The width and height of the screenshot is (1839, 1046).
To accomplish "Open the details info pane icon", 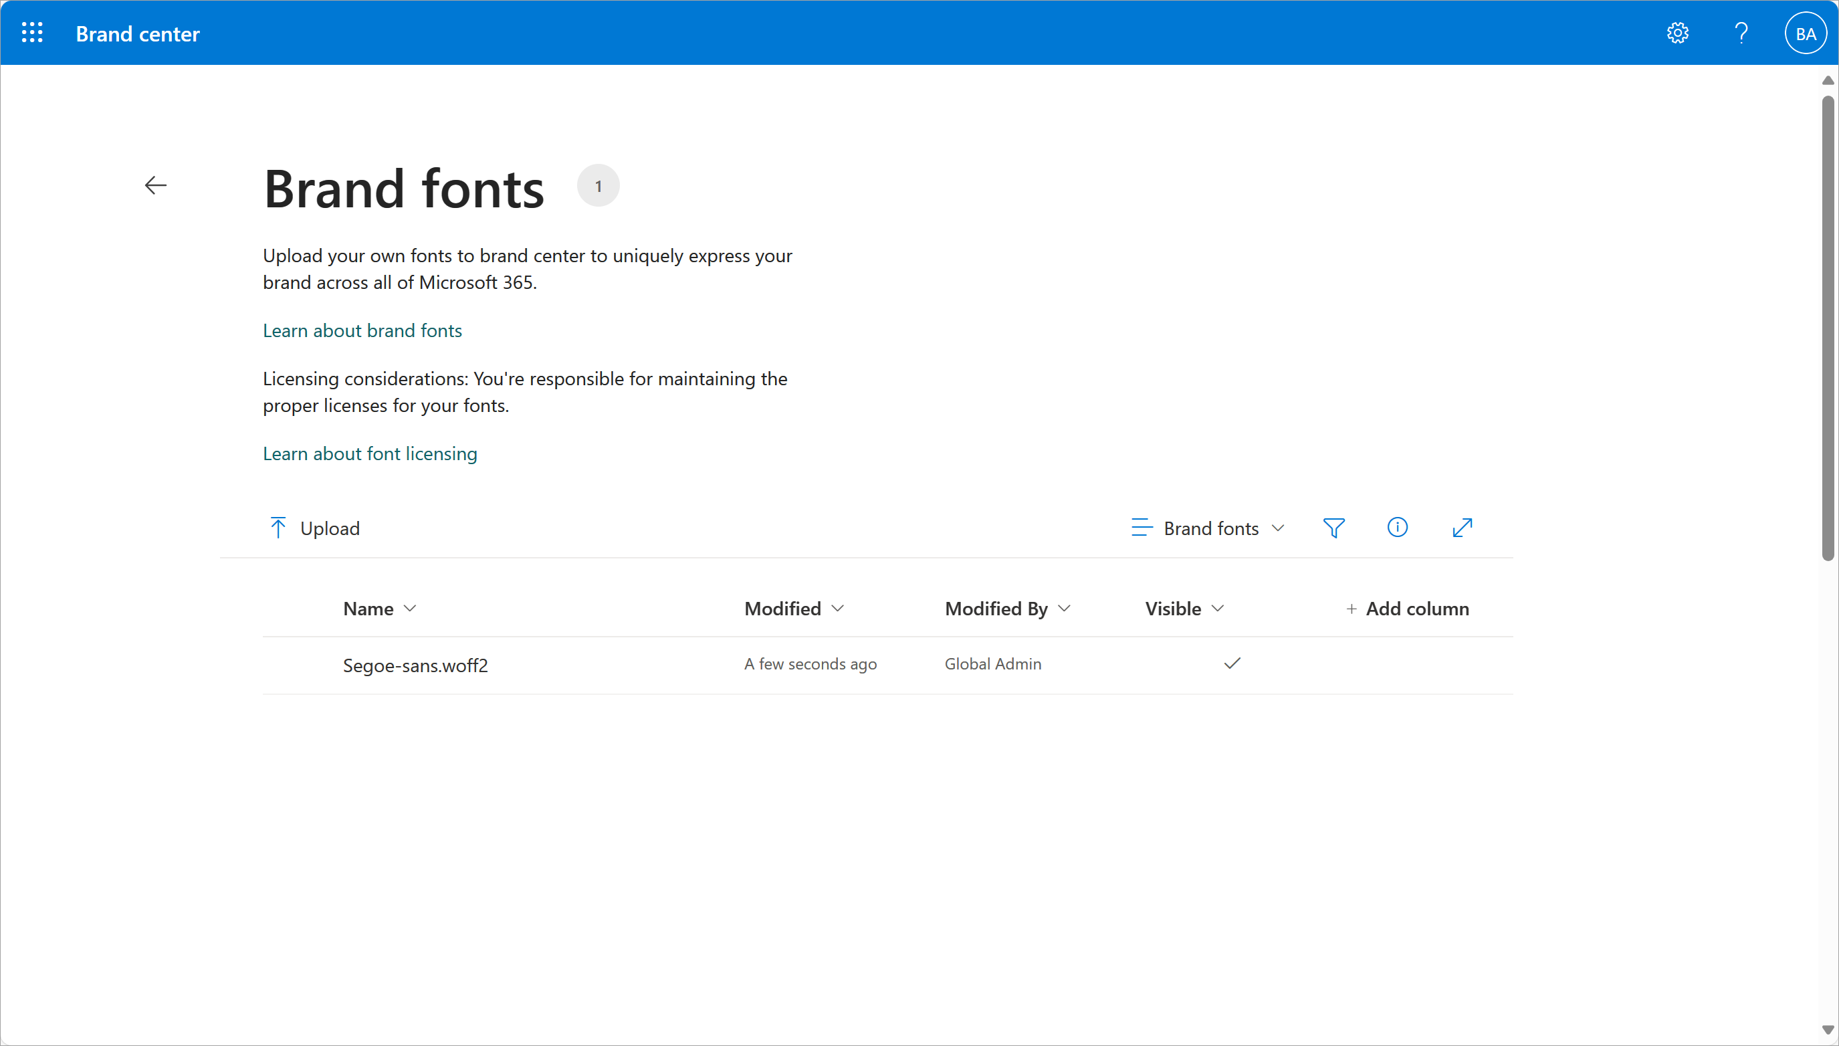I will tap(1397, 528).
